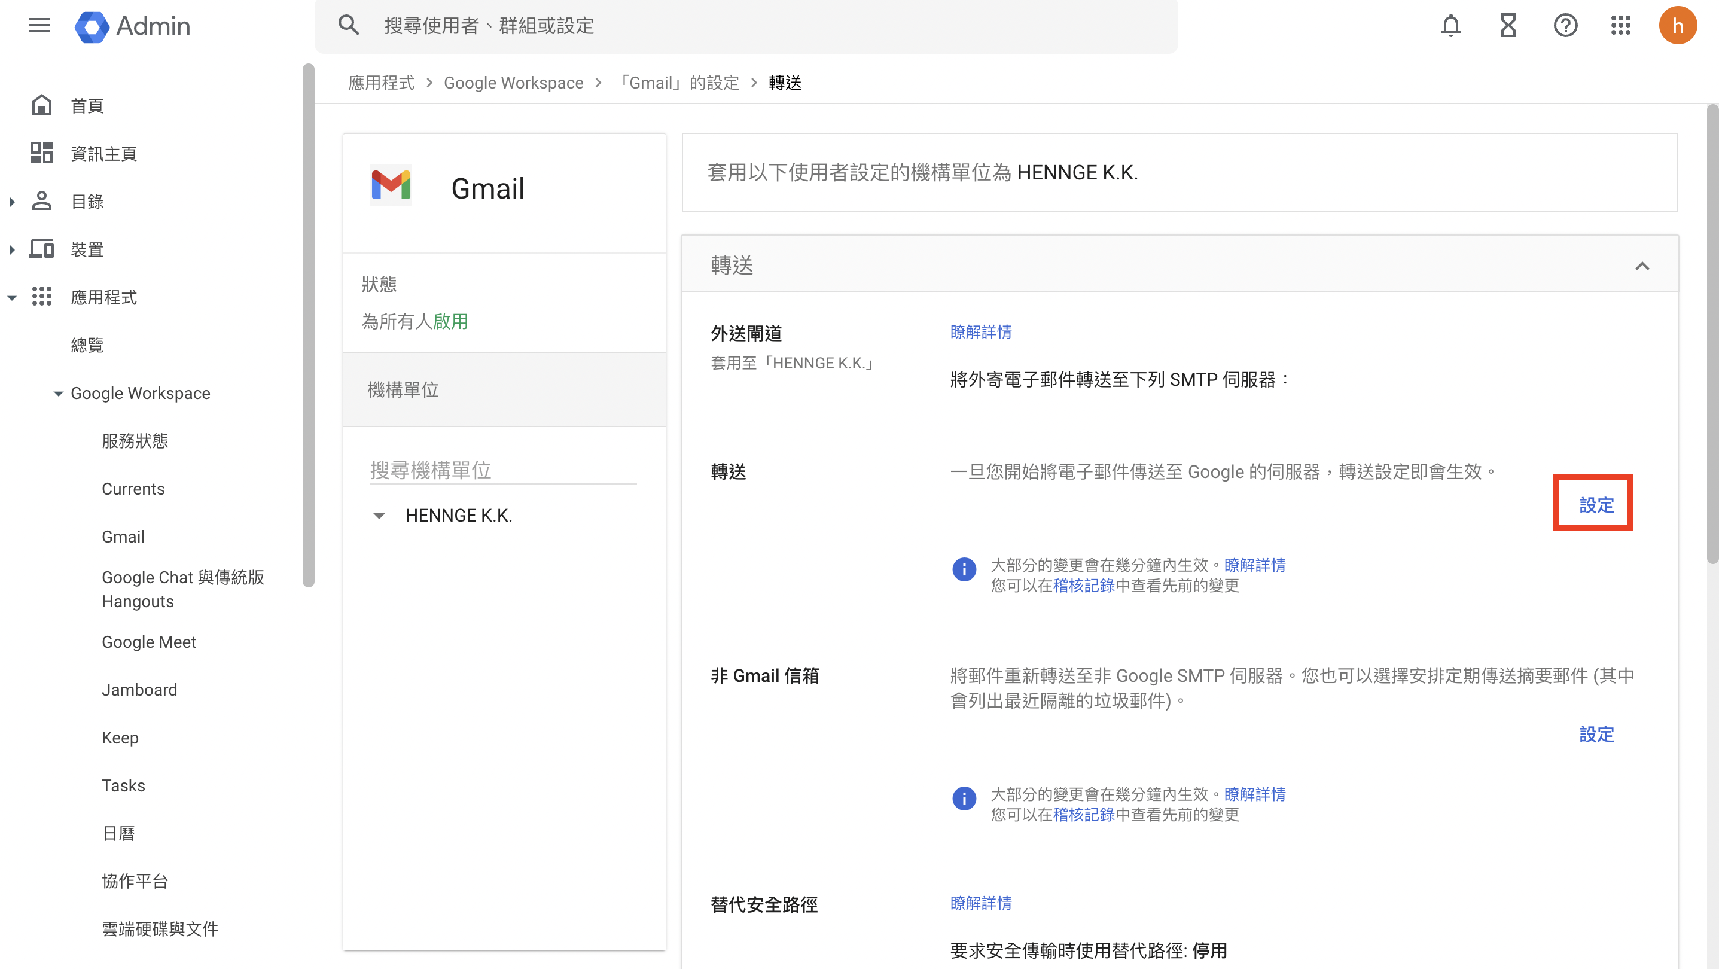This screenshot has width=1719, height=969.
Task: Open 瞭解詳情 link for 外送閘道
Action: 981,332
